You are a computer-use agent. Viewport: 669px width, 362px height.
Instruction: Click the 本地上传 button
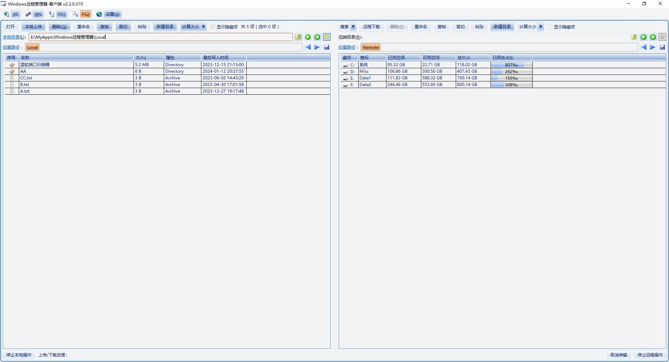(33, 27)
